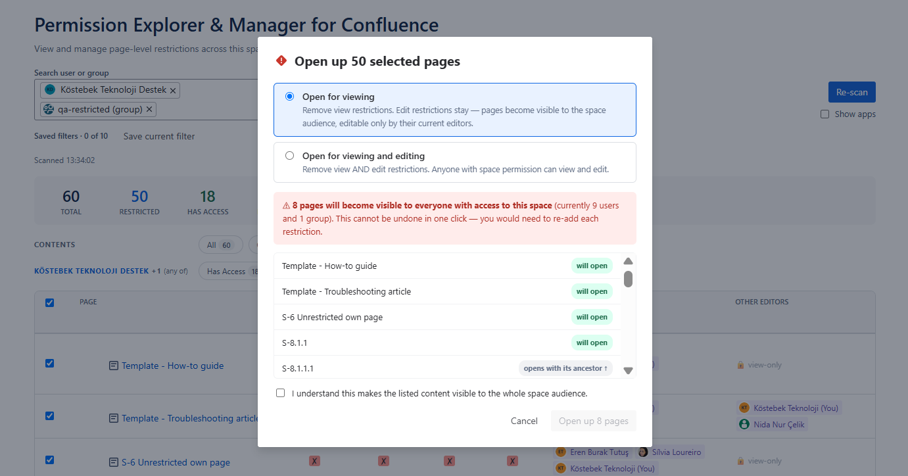Toggle the Show apps checkbox
This screenshot has width=908, height=476.
tap(824, 114)
